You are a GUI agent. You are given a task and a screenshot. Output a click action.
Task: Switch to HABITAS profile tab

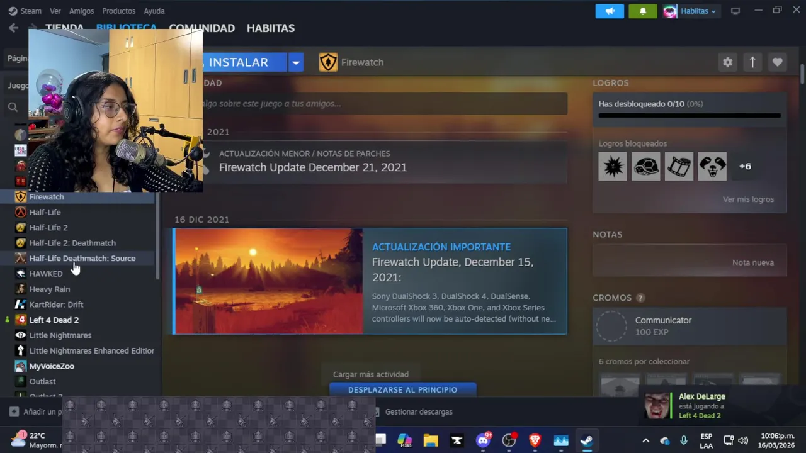(270, 28)
